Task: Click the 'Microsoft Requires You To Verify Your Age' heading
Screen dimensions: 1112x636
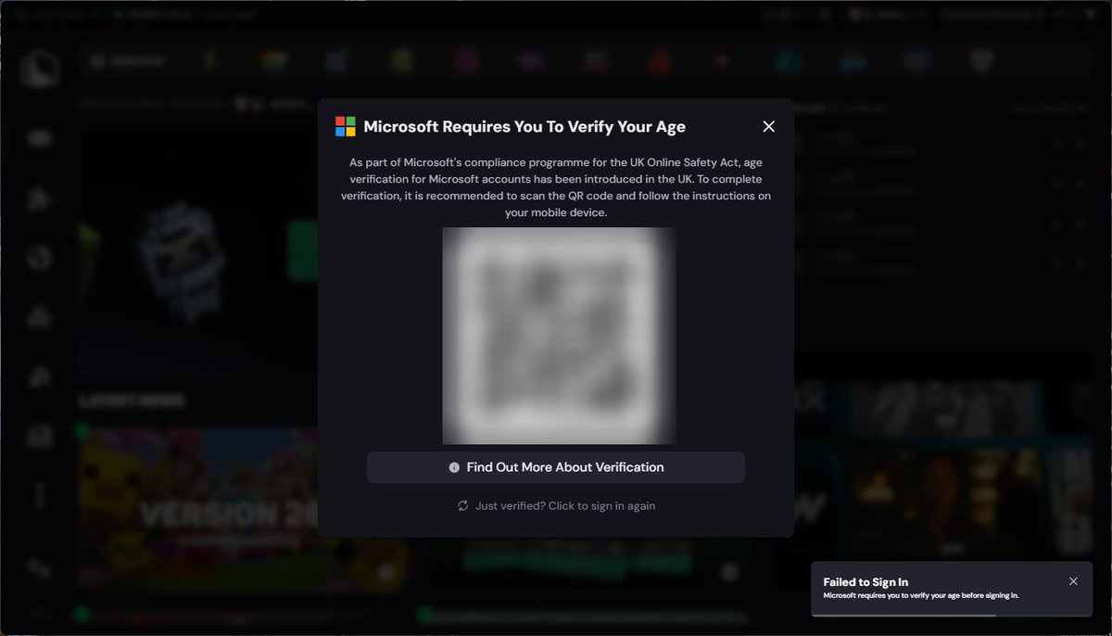Action: (524, 126)
